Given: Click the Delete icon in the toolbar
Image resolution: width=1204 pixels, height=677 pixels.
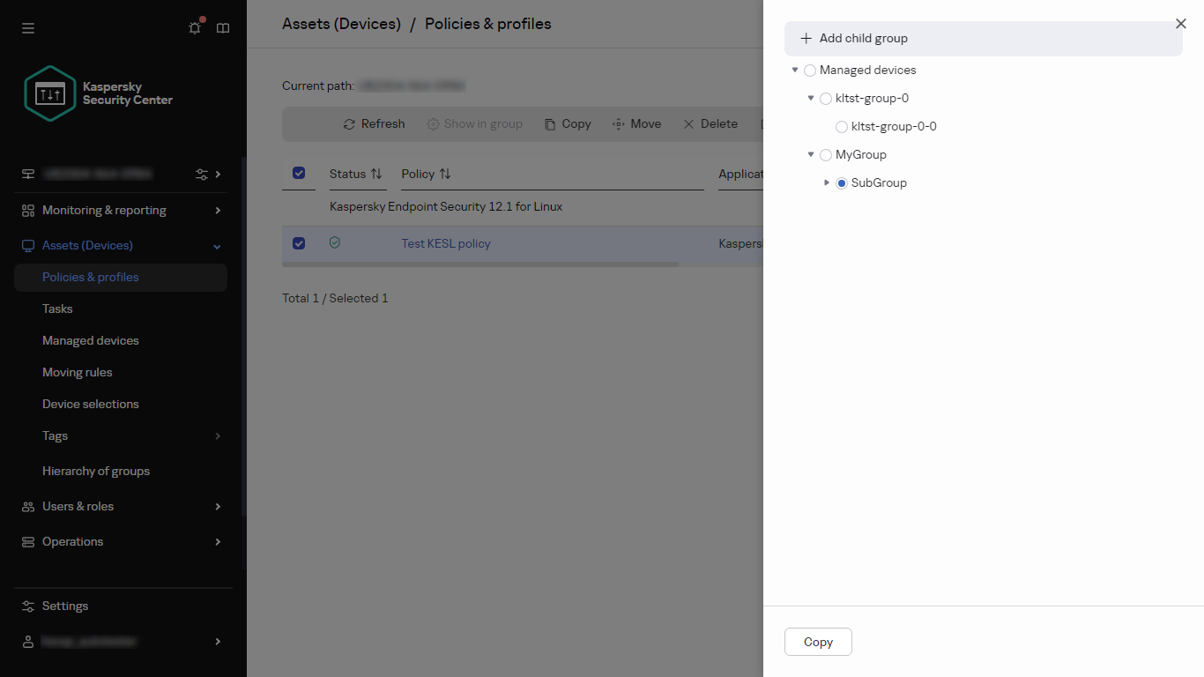Looking at the screenshot, I should tap(690, 123).
